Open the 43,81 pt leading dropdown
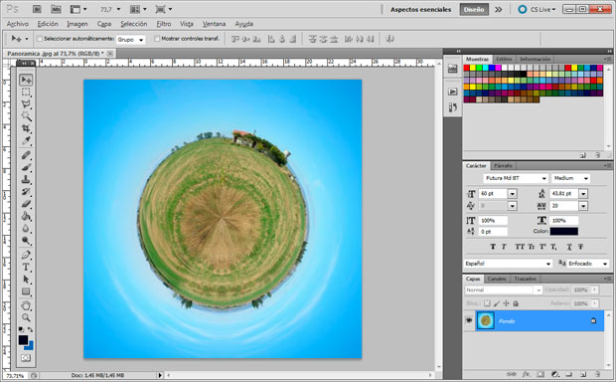616x382 pixels. (x=583, y=194)
